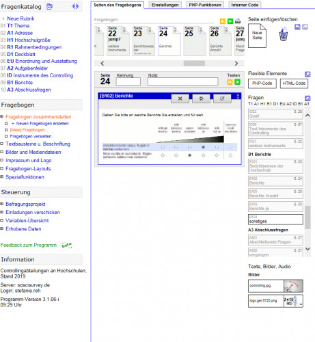Click the page strip horizontal scrollbar thumb
The image size is (315, 342).
194,64
